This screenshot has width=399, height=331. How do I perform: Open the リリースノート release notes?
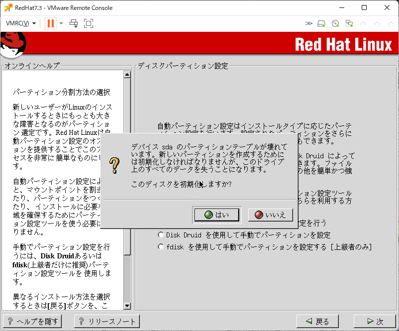click(x=107, y=322)
